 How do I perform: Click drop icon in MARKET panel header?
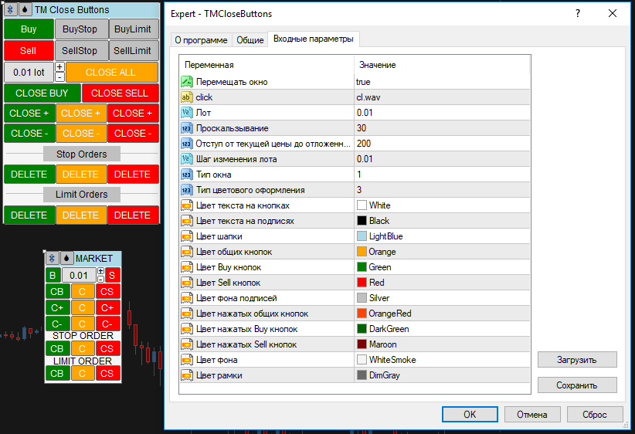pyautogui.click(x=66, y=258)
